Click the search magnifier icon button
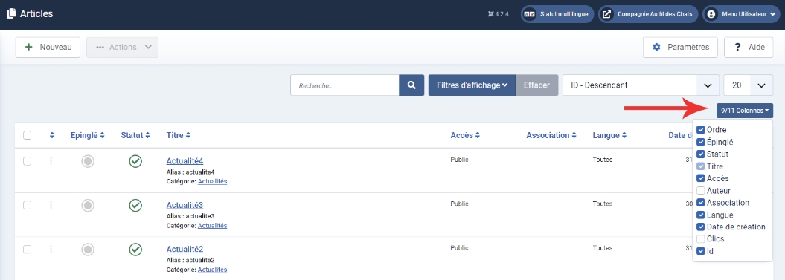This screenshot has width=785, height=280. (x=411, y=85)
